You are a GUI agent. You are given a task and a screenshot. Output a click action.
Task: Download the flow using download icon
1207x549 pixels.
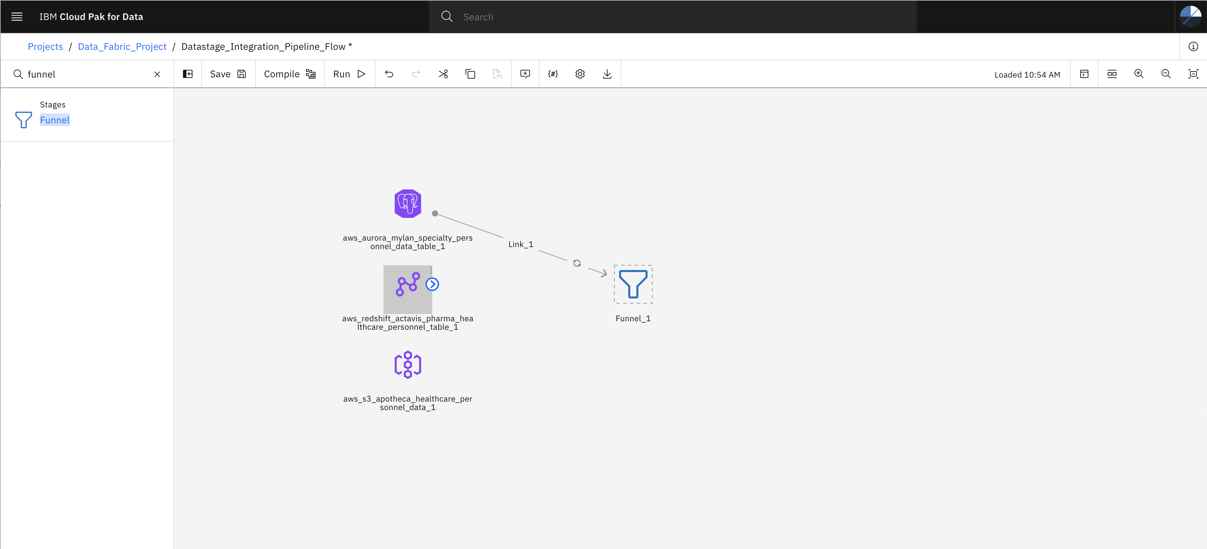tap(607, 74)
